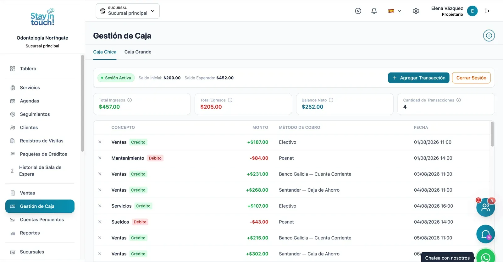The image size is (503, 262).
Task: Show info for Cantidad de Transacciones
Action: (x=459, y=100)
